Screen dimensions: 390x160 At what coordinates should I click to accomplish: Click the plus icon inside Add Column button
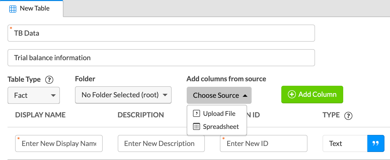tap(292, 95)
